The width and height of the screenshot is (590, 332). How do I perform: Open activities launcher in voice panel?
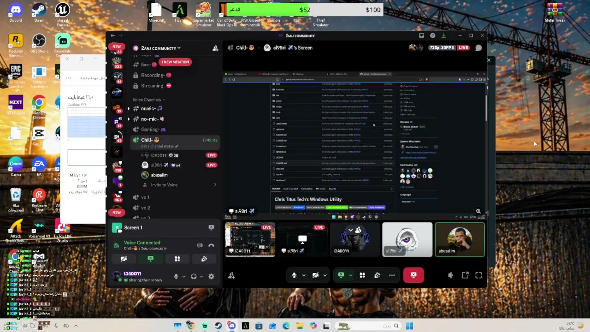tap(177, 259)
